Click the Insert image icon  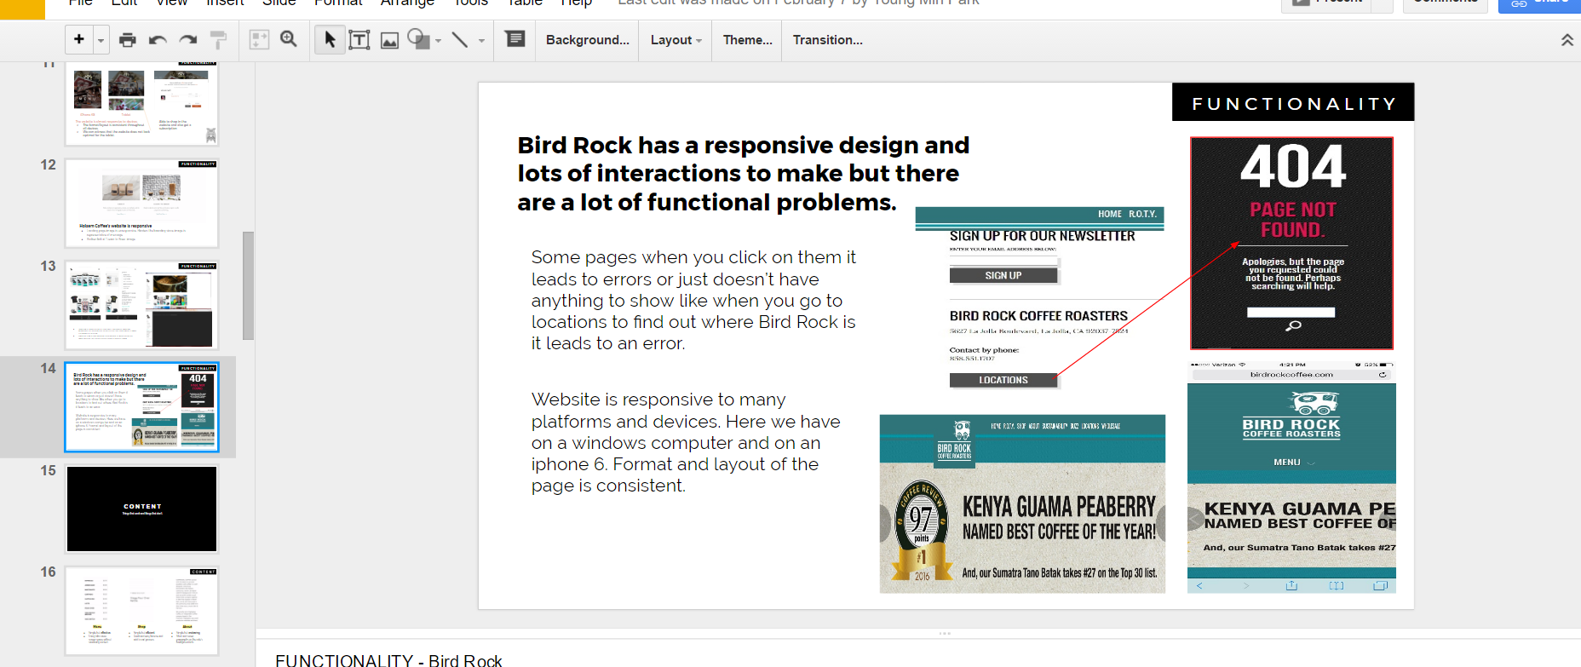(389, 40)
